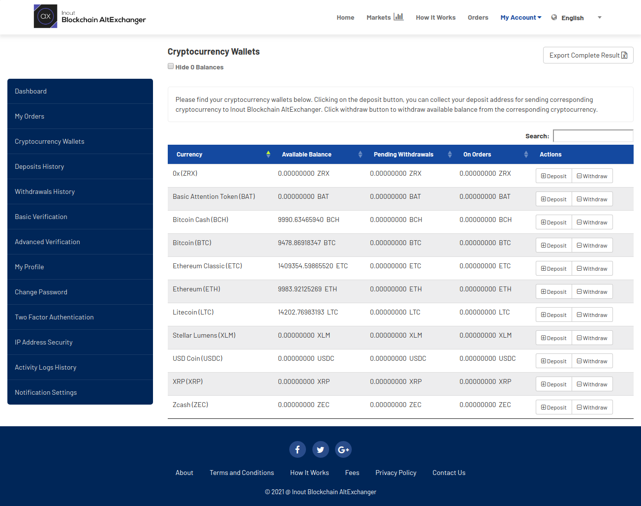Image resolution: width=641 pixels, height=506 pixels.
Task: Open the My Account dropdown
Action: click(x=520, y=17)
